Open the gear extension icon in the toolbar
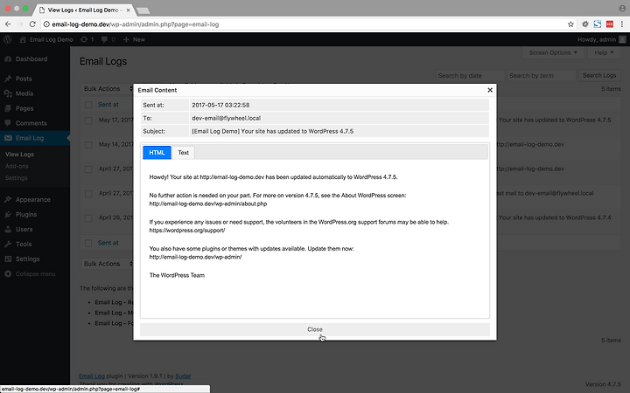 click(585, 24)
